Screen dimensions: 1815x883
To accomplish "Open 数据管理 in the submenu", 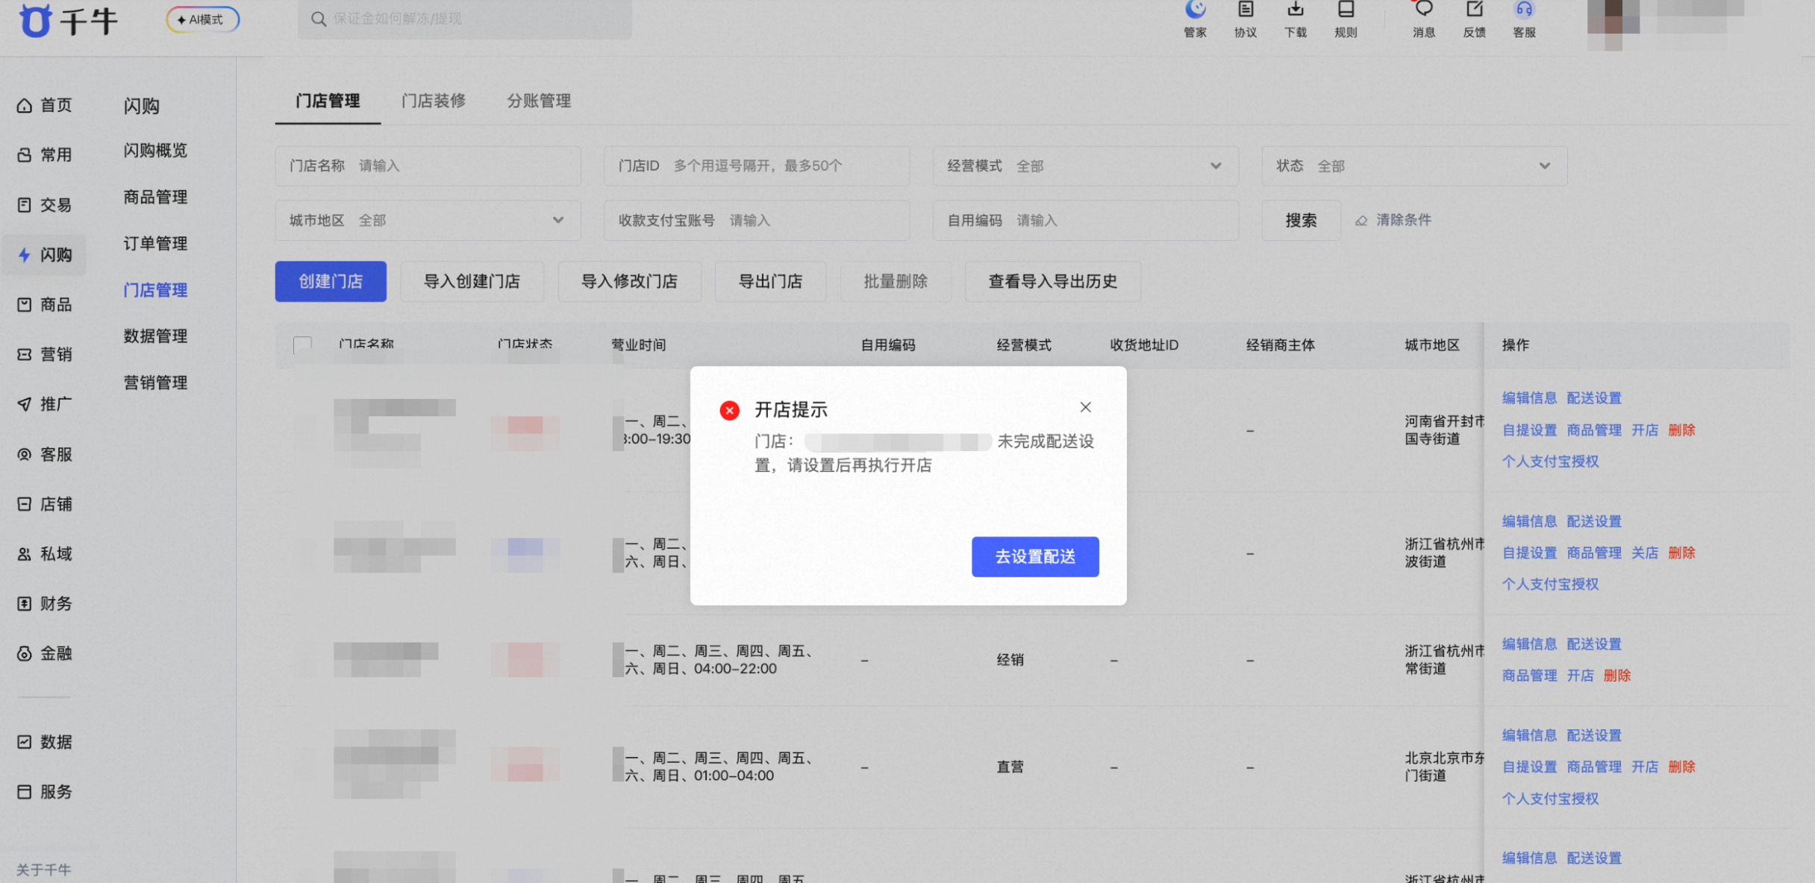I will 155,336.
